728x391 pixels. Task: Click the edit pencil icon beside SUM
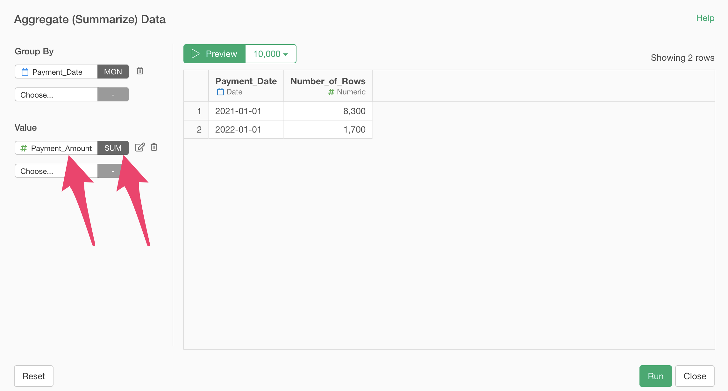pyautogui.click(x=140, y=147)
